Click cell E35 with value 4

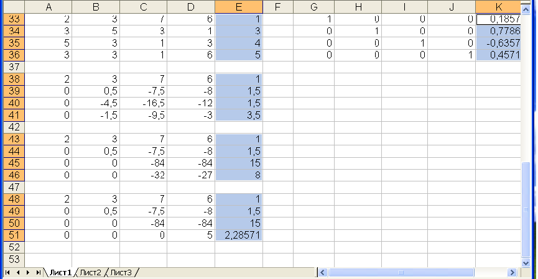239,43
